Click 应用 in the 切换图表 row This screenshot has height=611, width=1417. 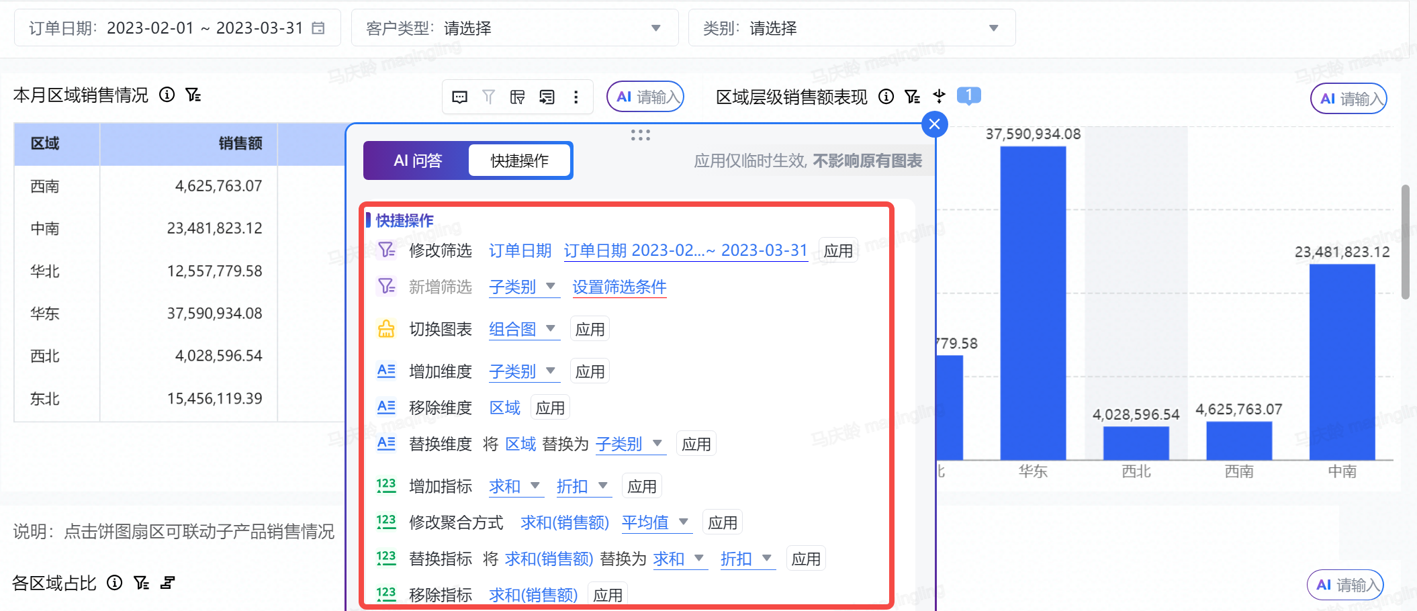click(x=590, y=329)
